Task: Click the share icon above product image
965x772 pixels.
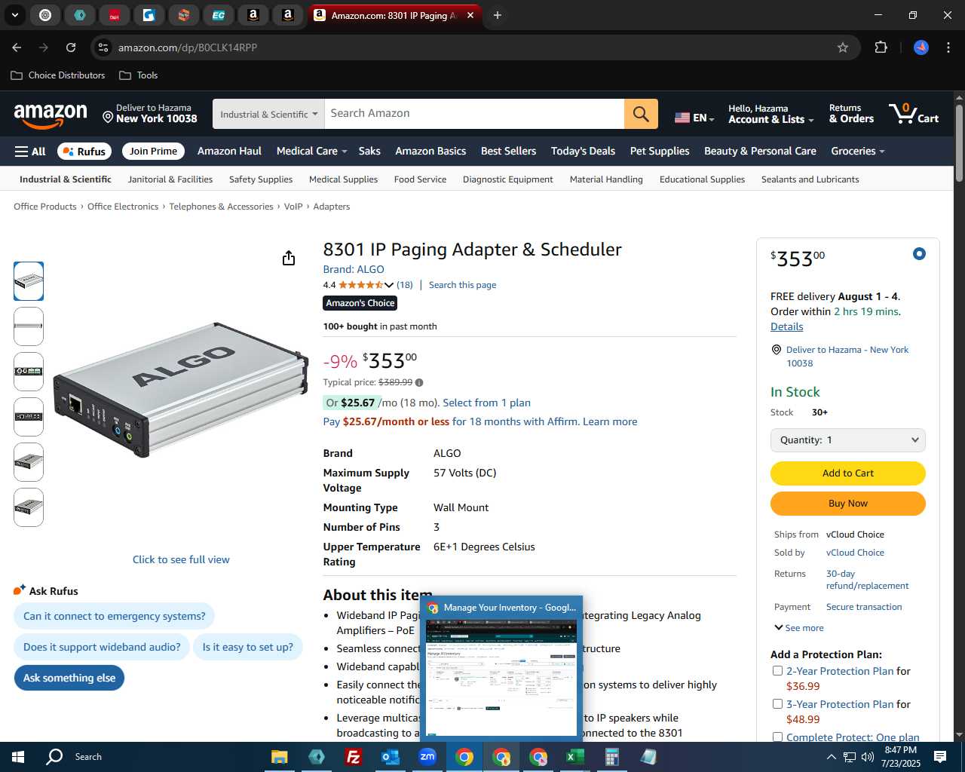Action: (x=289, y=259)
